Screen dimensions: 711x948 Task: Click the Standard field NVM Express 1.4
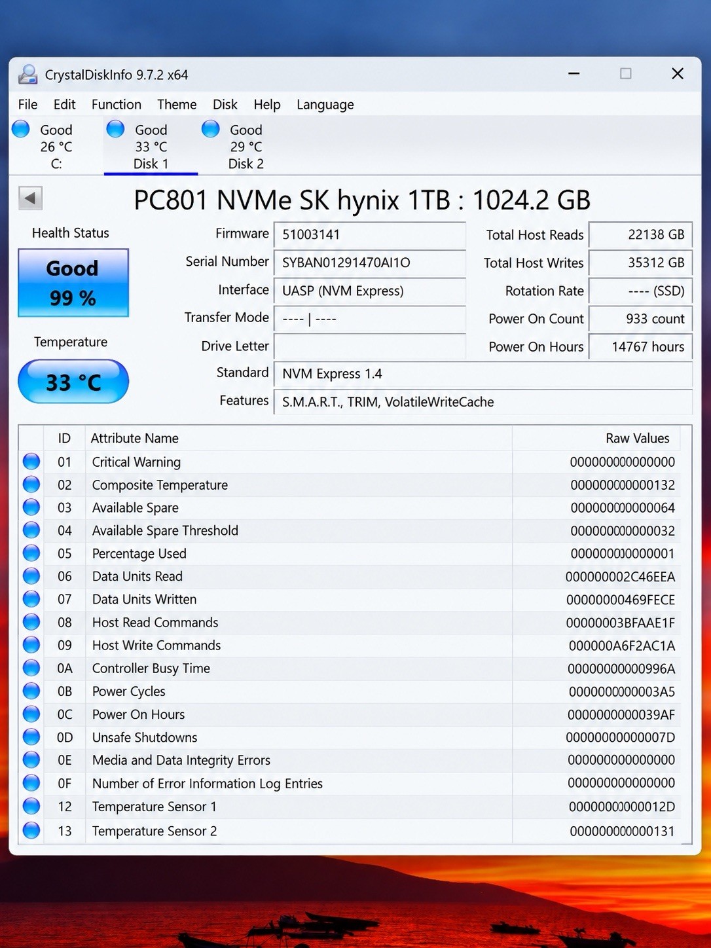483,374
